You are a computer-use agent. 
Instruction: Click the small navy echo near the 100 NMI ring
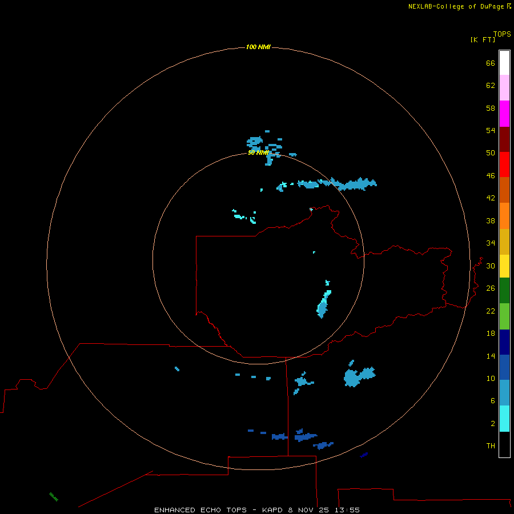click(x=364, y=455)
